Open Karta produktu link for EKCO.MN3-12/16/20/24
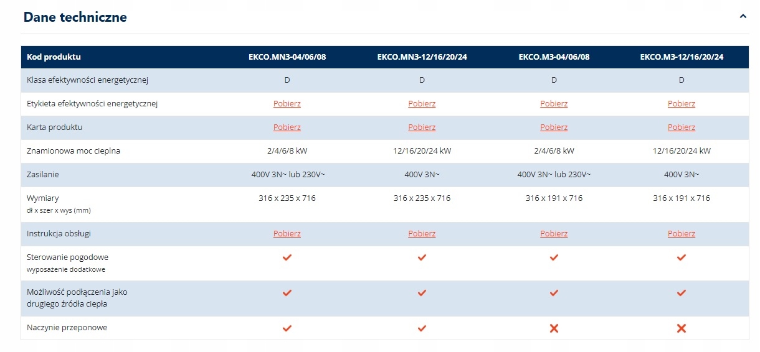 422,127
